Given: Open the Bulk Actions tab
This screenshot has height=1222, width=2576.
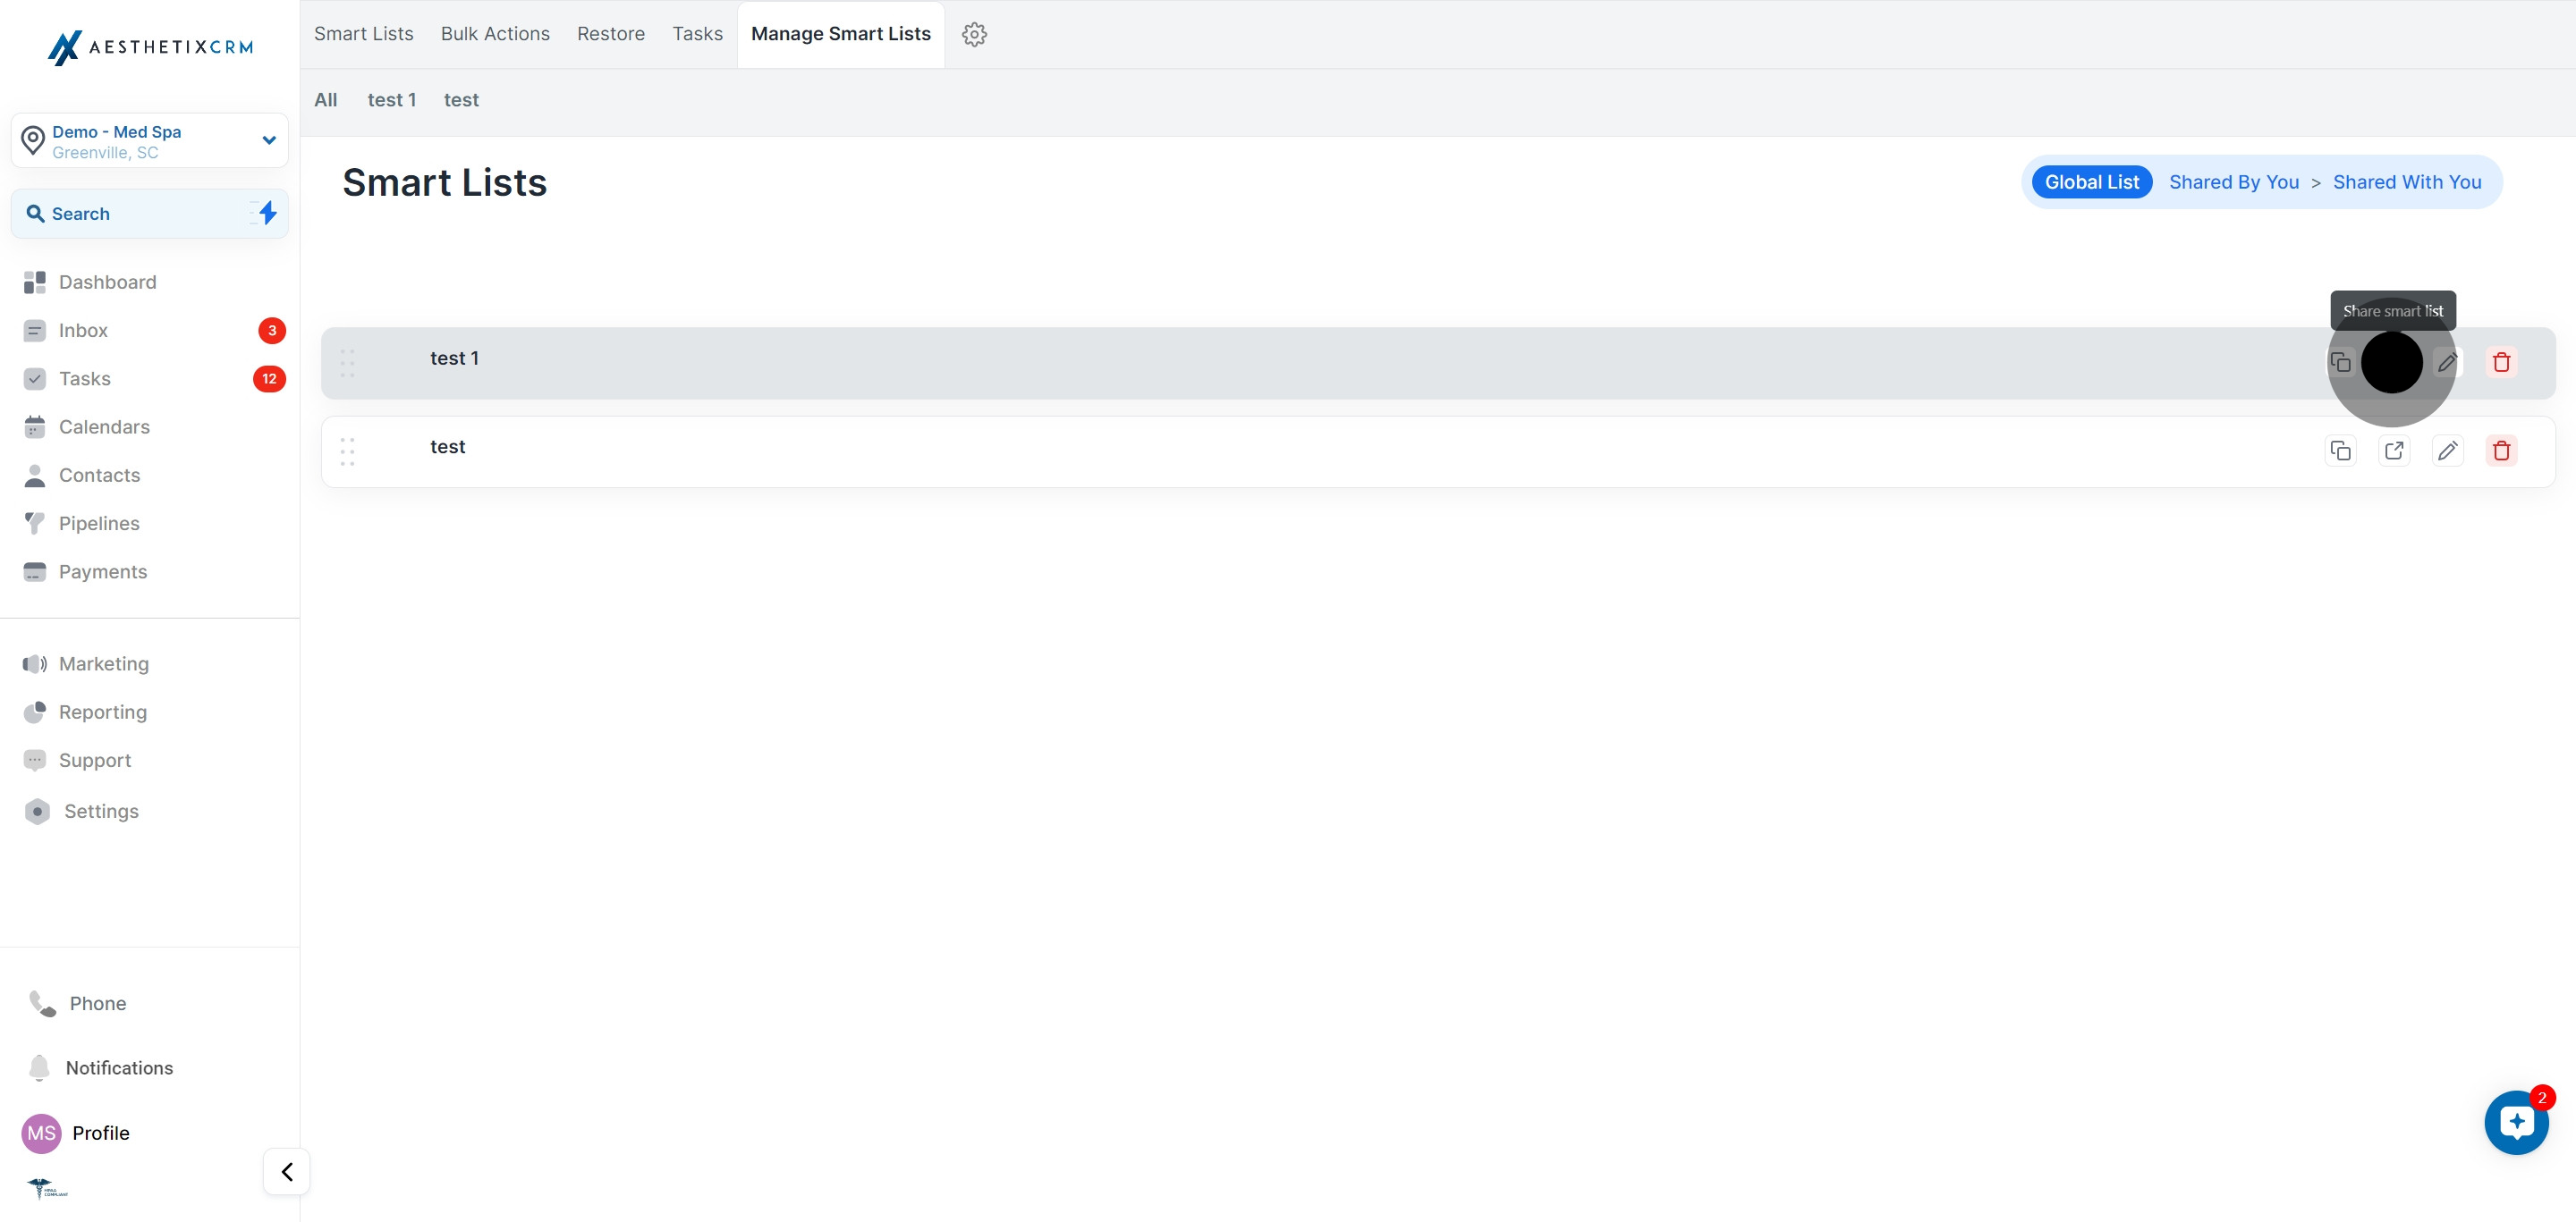Looking at the screenshot, I should tap(495, 34).
